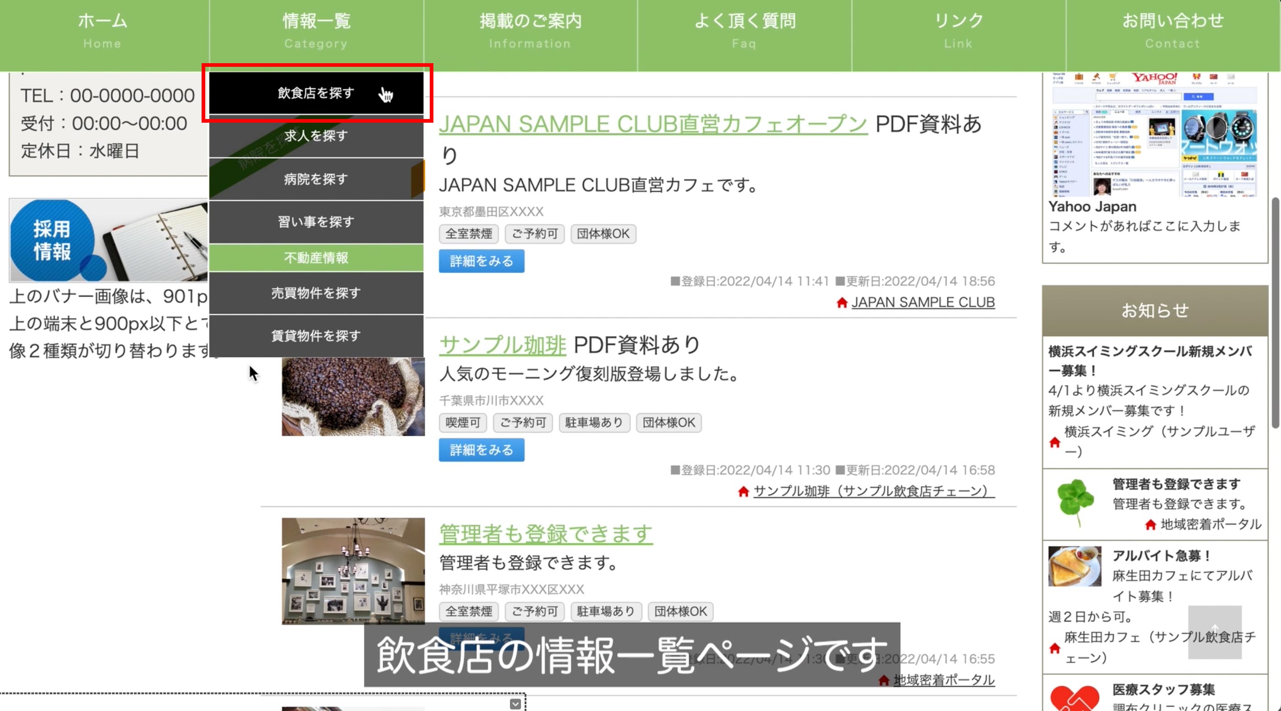Viewport: 1281px width, 711px height.
Task: Click house icon beside 横浜スイミング user
Action: (x=1054, y=442)
